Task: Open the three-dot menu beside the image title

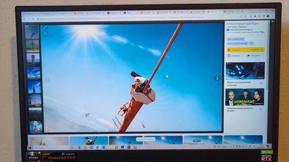Action: tap(266, 24)
